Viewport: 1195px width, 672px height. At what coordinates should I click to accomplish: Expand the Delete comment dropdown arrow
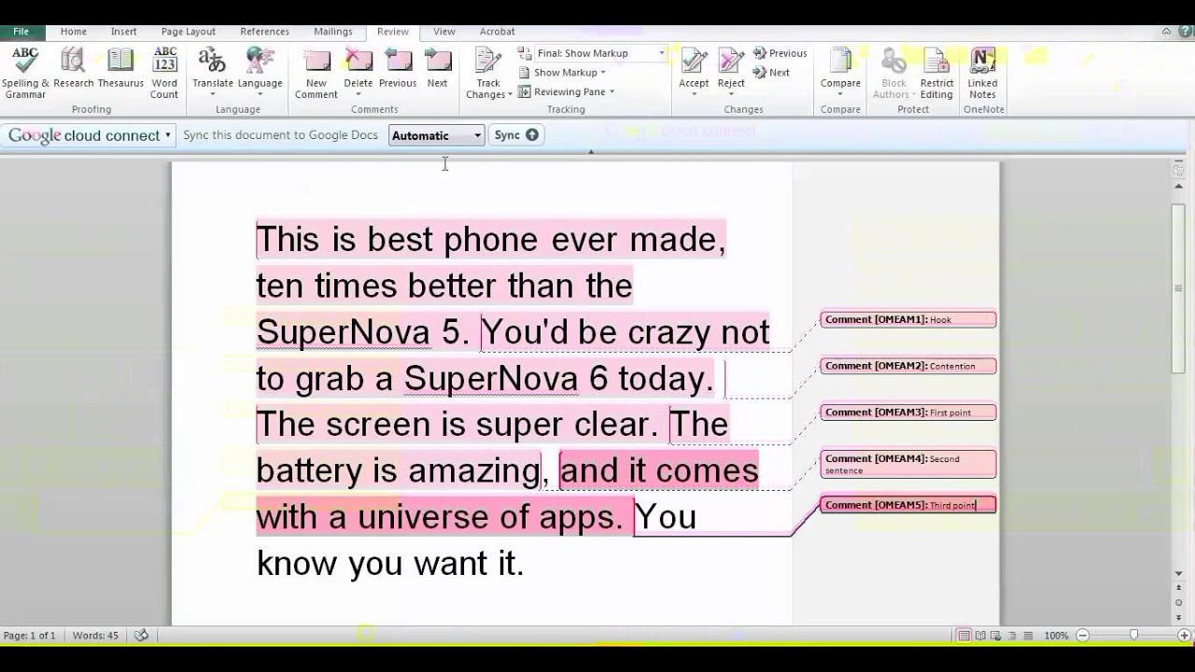[358, 94]
